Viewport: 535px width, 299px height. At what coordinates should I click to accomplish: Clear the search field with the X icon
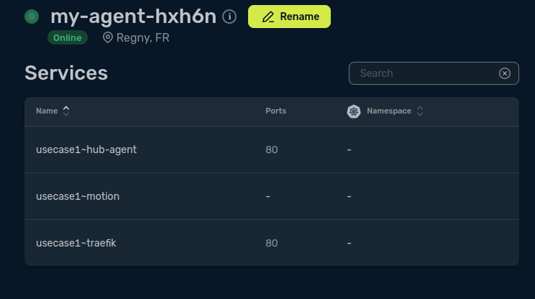505,73
